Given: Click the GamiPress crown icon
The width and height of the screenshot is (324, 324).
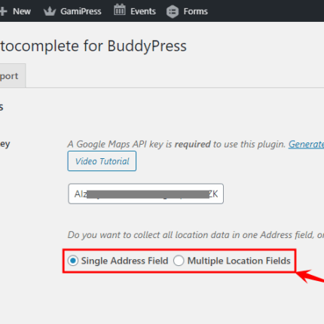Looking at the screenshot, I should [50, 11].
